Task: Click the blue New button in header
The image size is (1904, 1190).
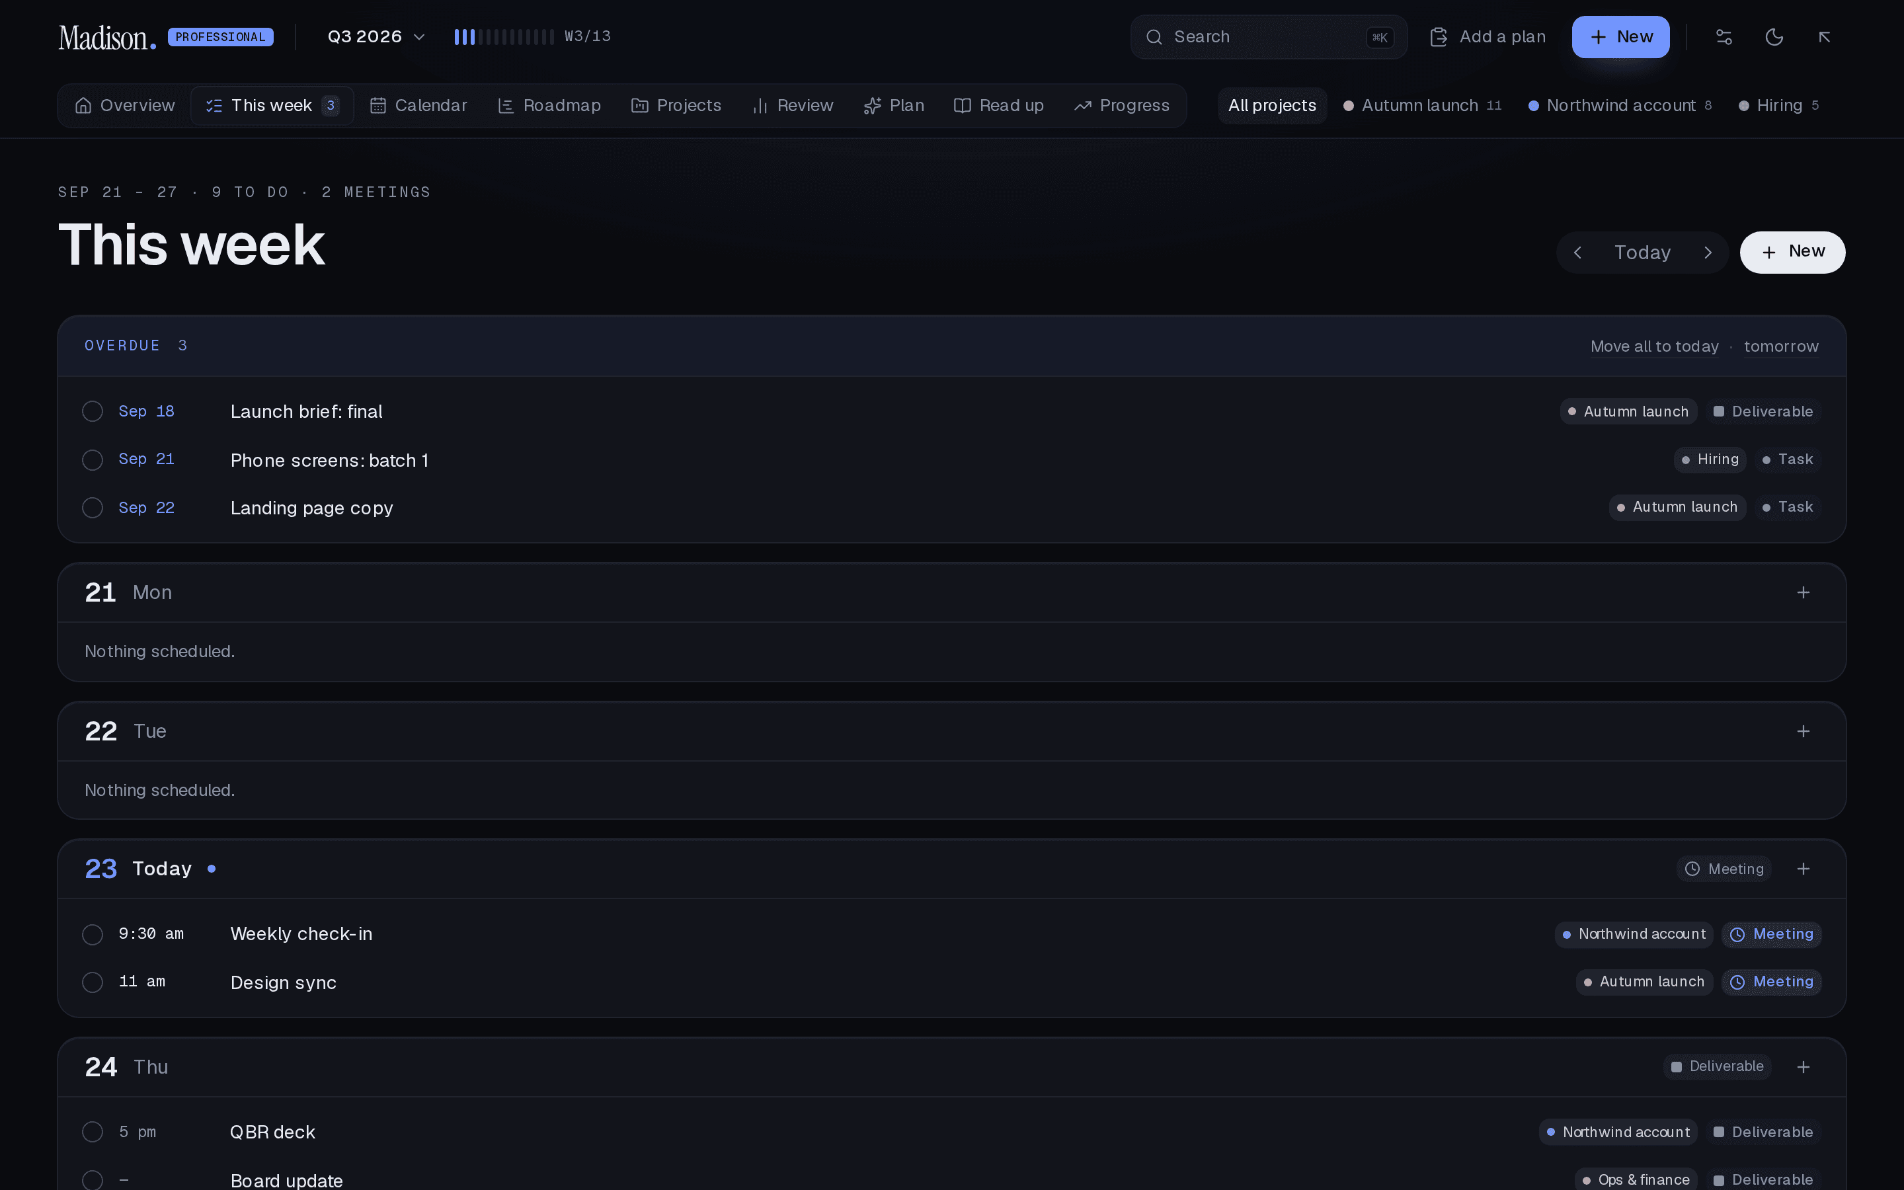Action: [1621, 37]
